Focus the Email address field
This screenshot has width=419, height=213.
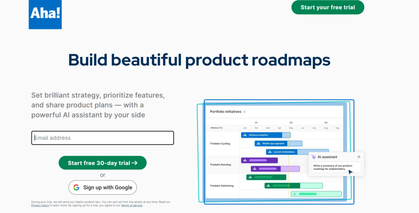coord(103,138)
